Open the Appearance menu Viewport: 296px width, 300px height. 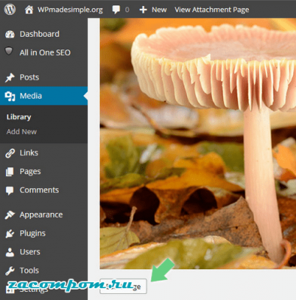pyautogui.click(x=41, y=214)
